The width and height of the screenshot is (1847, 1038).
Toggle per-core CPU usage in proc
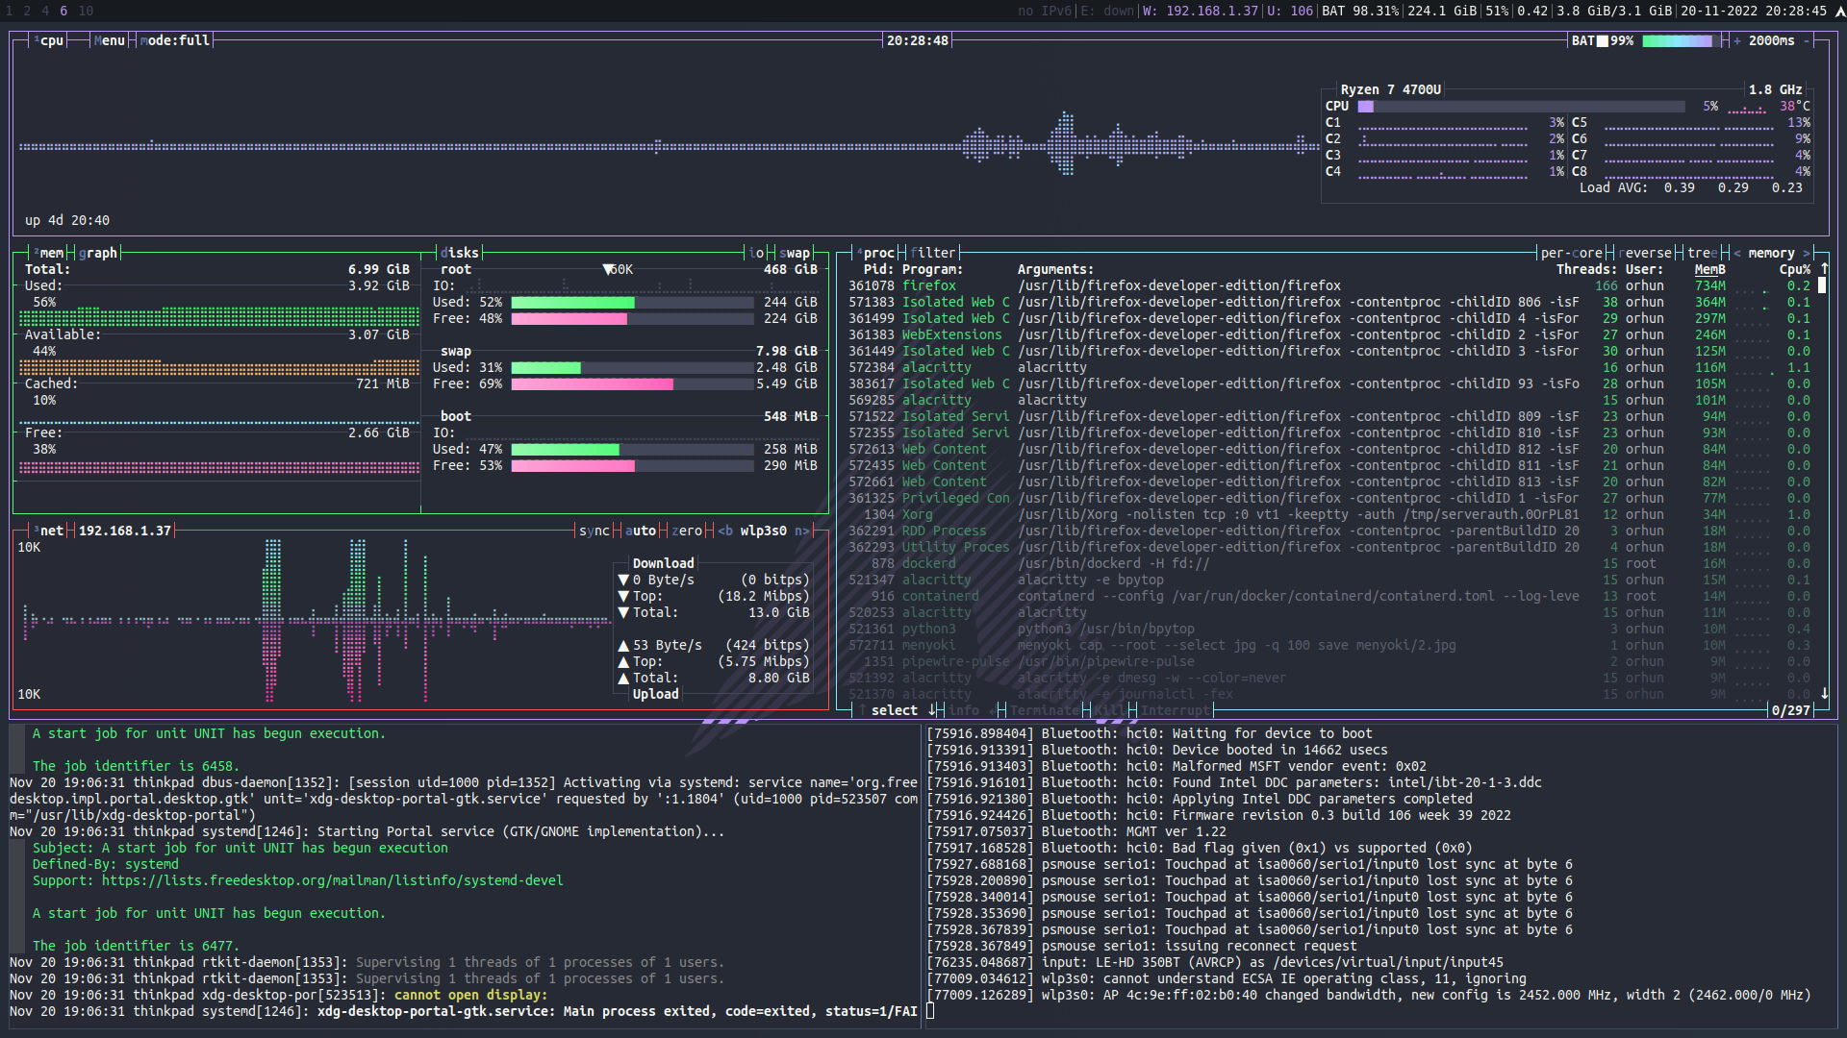click(1572, 253)
